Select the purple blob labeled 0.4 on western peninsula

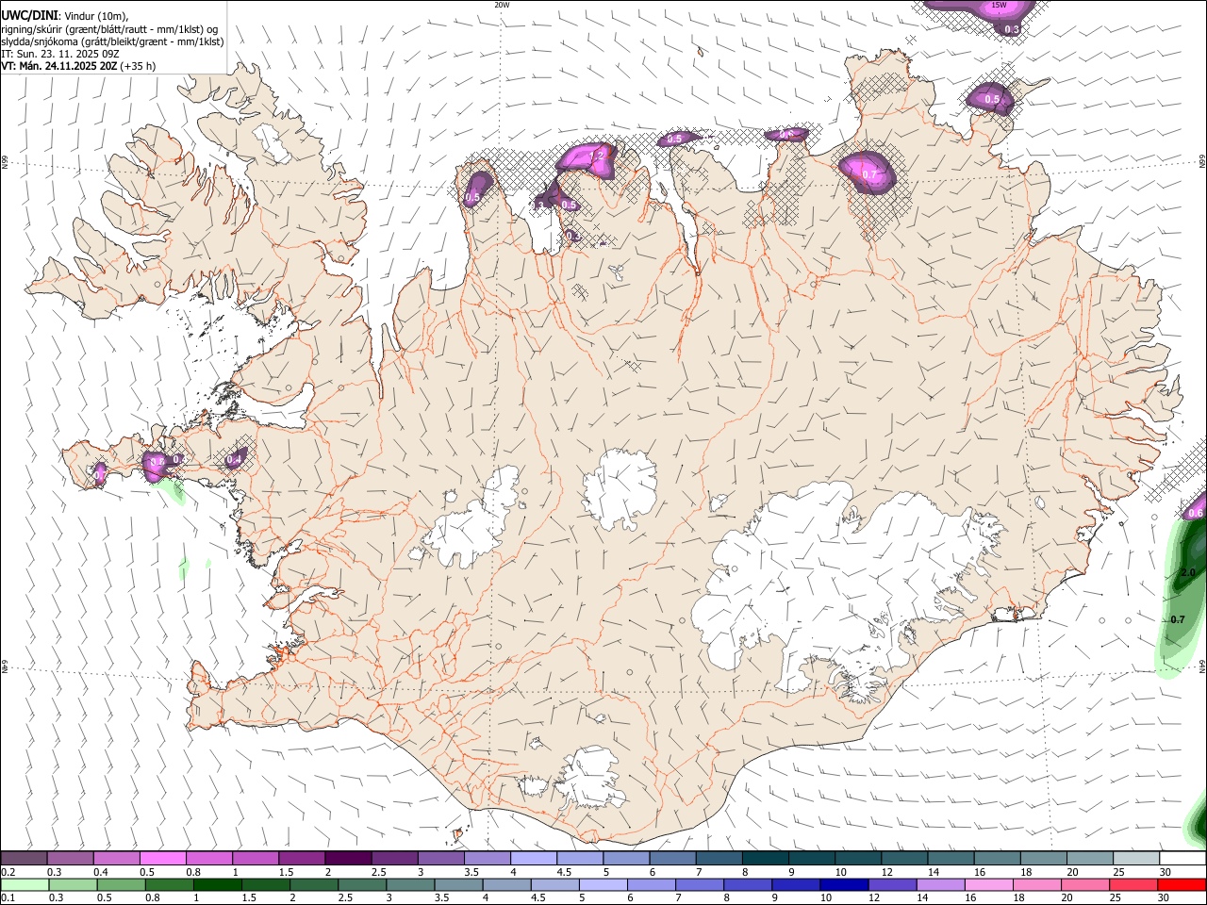(236, 458)
